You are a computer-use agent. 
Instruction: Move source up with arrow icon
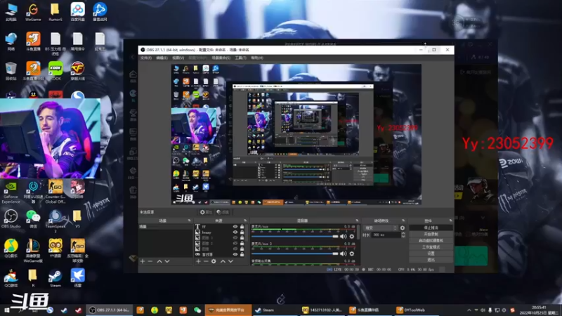point(223,261)
